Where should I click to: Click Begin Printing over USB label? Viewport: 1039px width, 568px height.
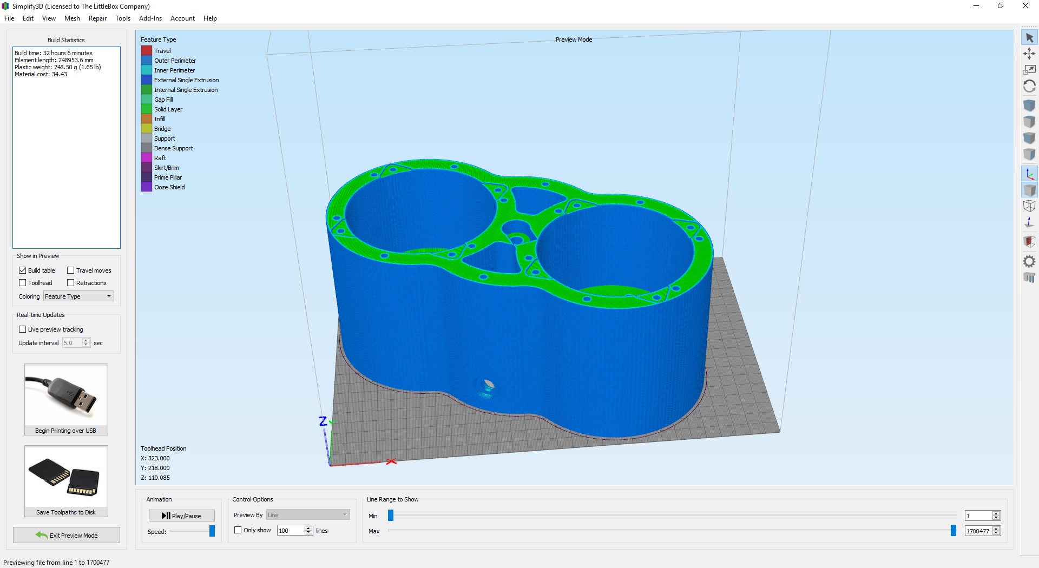point(65,431)
